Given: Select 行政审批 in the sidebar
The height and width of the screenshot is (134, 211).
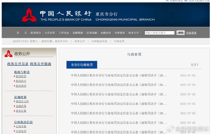Looking at the screenshot, I should pos(21,127).
